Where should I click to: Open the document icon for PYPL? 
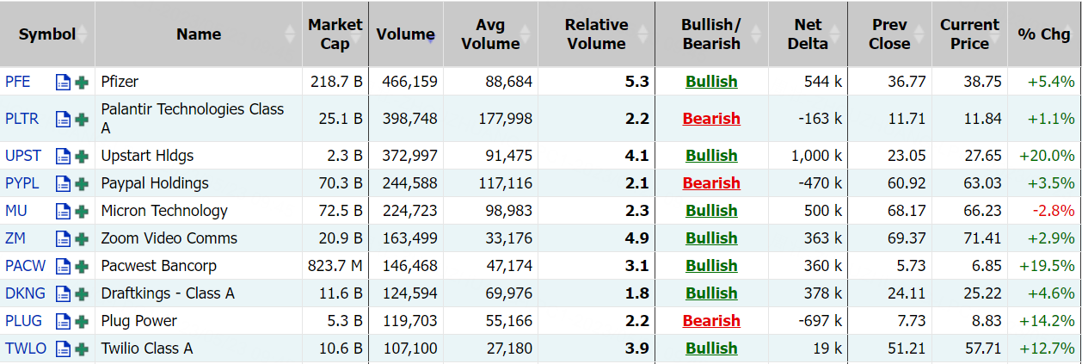click(x=63, y=184)
